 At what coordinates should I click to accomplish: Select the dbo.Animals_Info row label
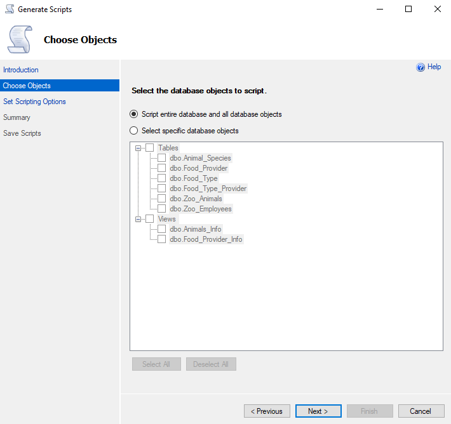[x=196, y=229]
